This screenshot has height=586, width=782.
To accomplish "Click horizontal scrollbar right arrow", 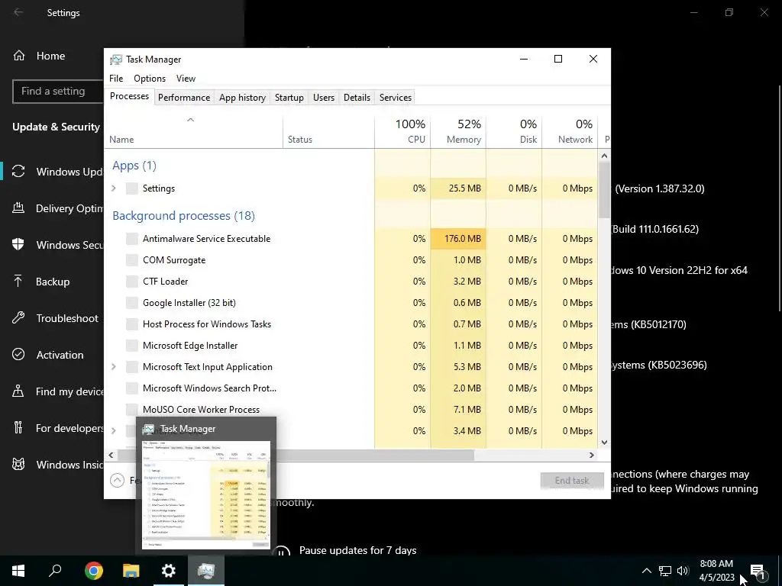I will pos(592,455).
